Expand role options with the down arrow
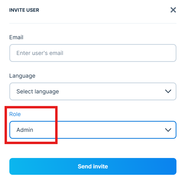 pyautogui.click(x=168, y=130)
